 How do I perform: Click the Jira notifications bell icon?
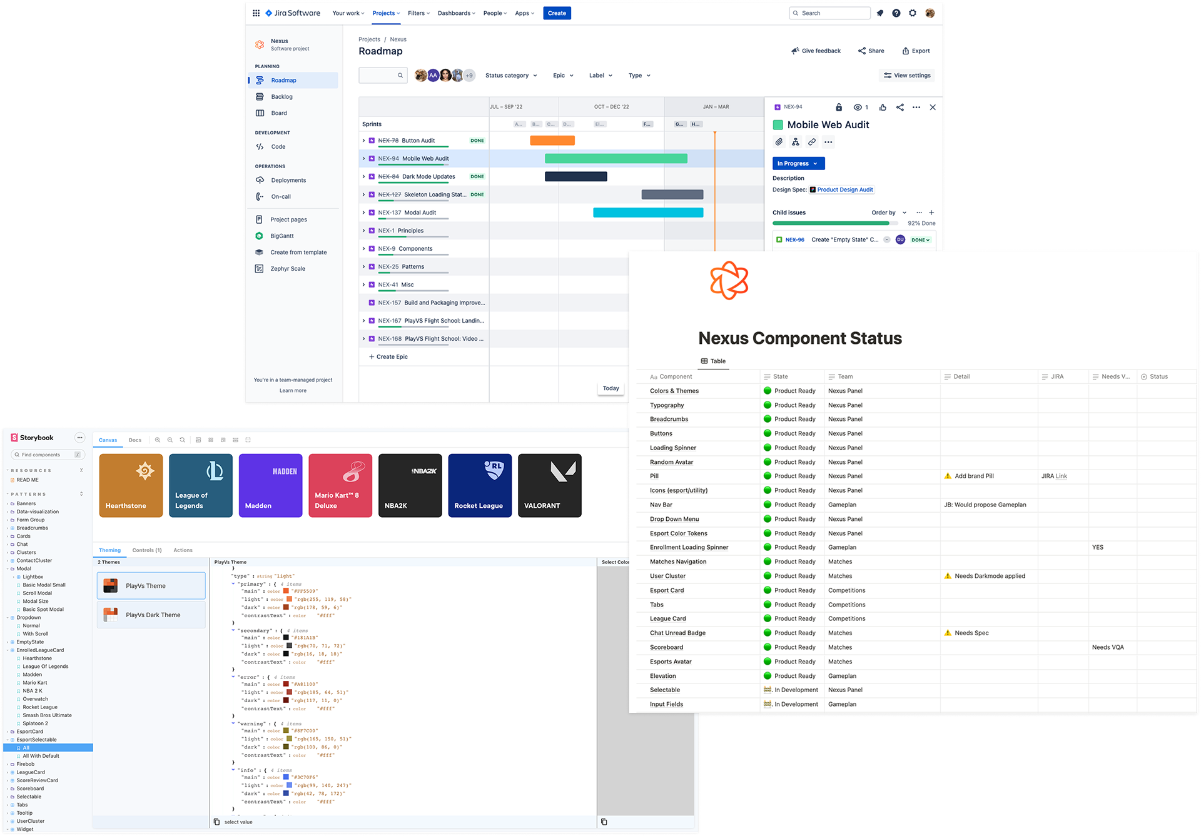point(880,13)
